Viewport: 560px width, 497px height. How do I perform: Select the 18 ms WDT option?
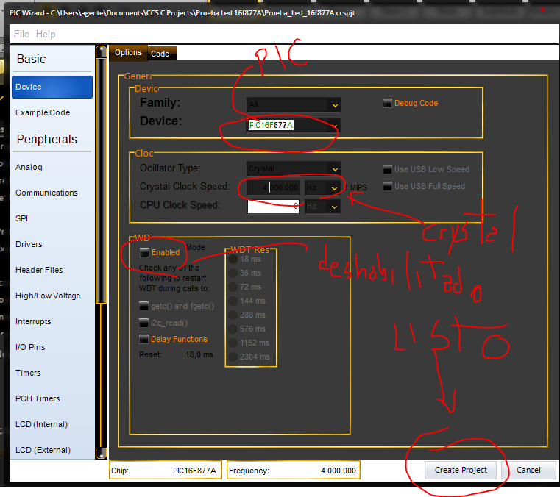point(233,259)
